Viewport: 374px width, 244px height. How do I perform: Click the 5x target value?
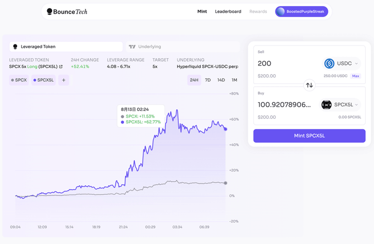click(x=155, y=66)
